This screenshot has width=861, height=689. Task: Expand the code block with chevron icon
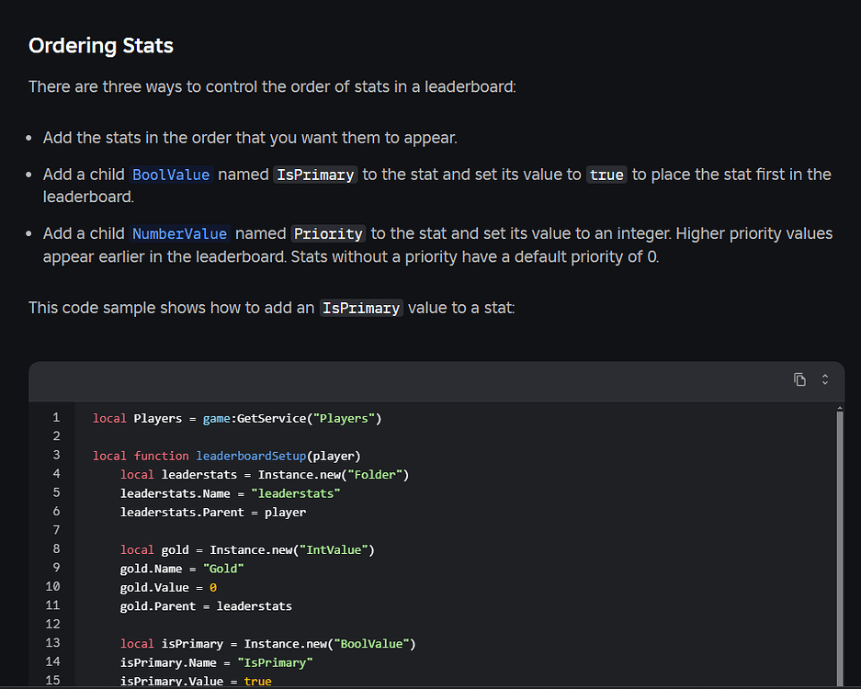coord(825,379)
